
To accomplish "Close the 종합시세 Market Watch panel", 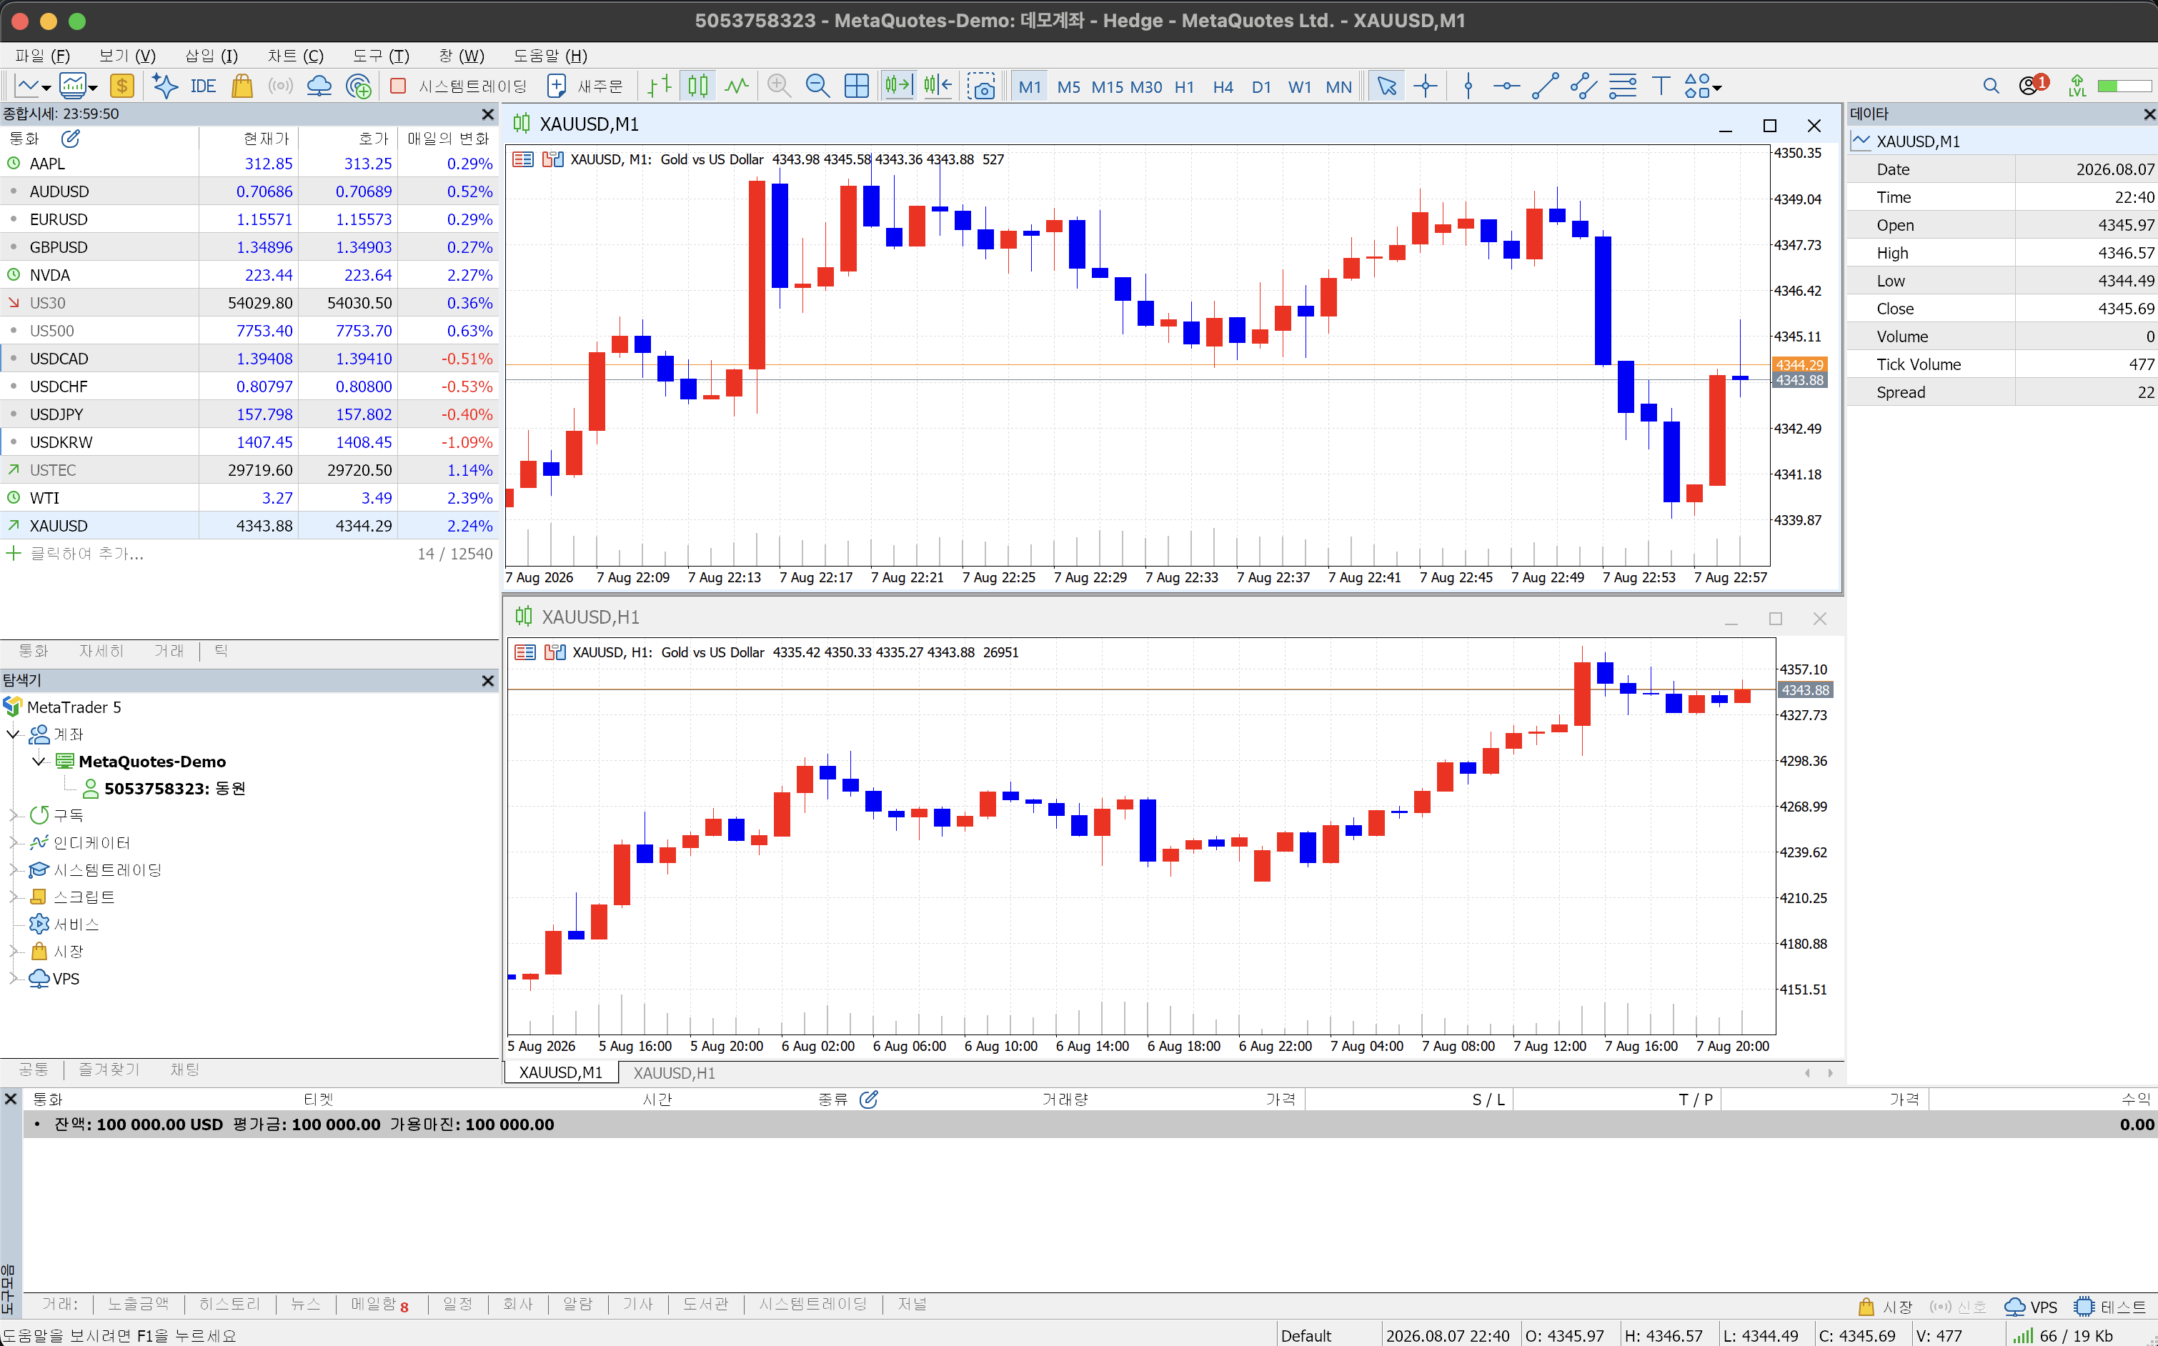I will [487, 114].
